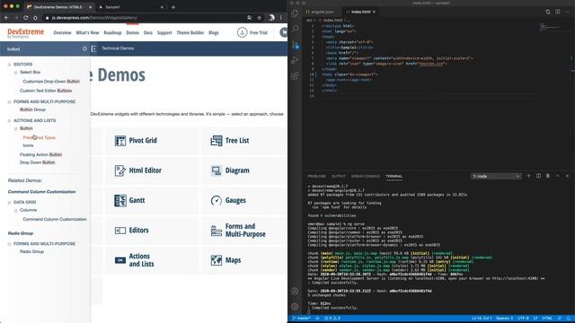575x323 pixels.
Task: Click Gauges widget icon
Action: click(x=217, y=200)
